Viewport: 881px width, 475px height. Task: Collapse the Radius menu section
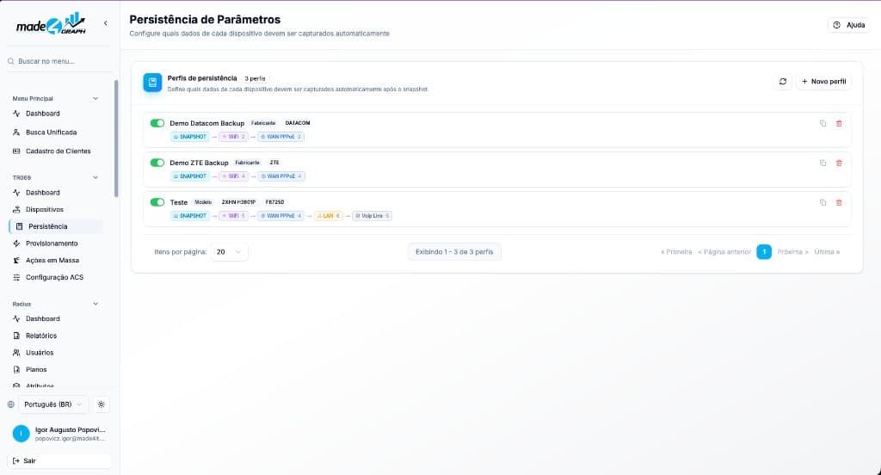pyautogui.click(x=95, y=304)
